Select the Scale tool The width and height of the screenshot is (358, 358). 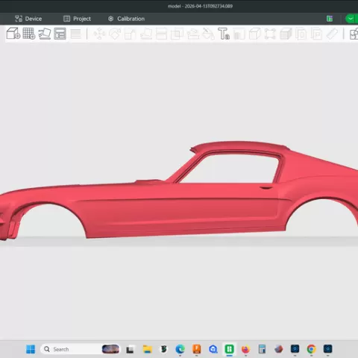click(x=131, y=34)
